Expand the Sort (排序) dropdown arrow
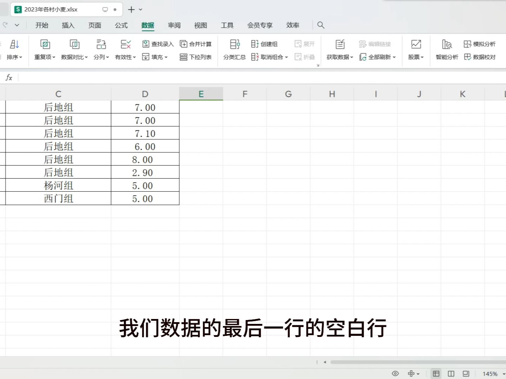Screen dimensions: 506x379 point(21,57)
